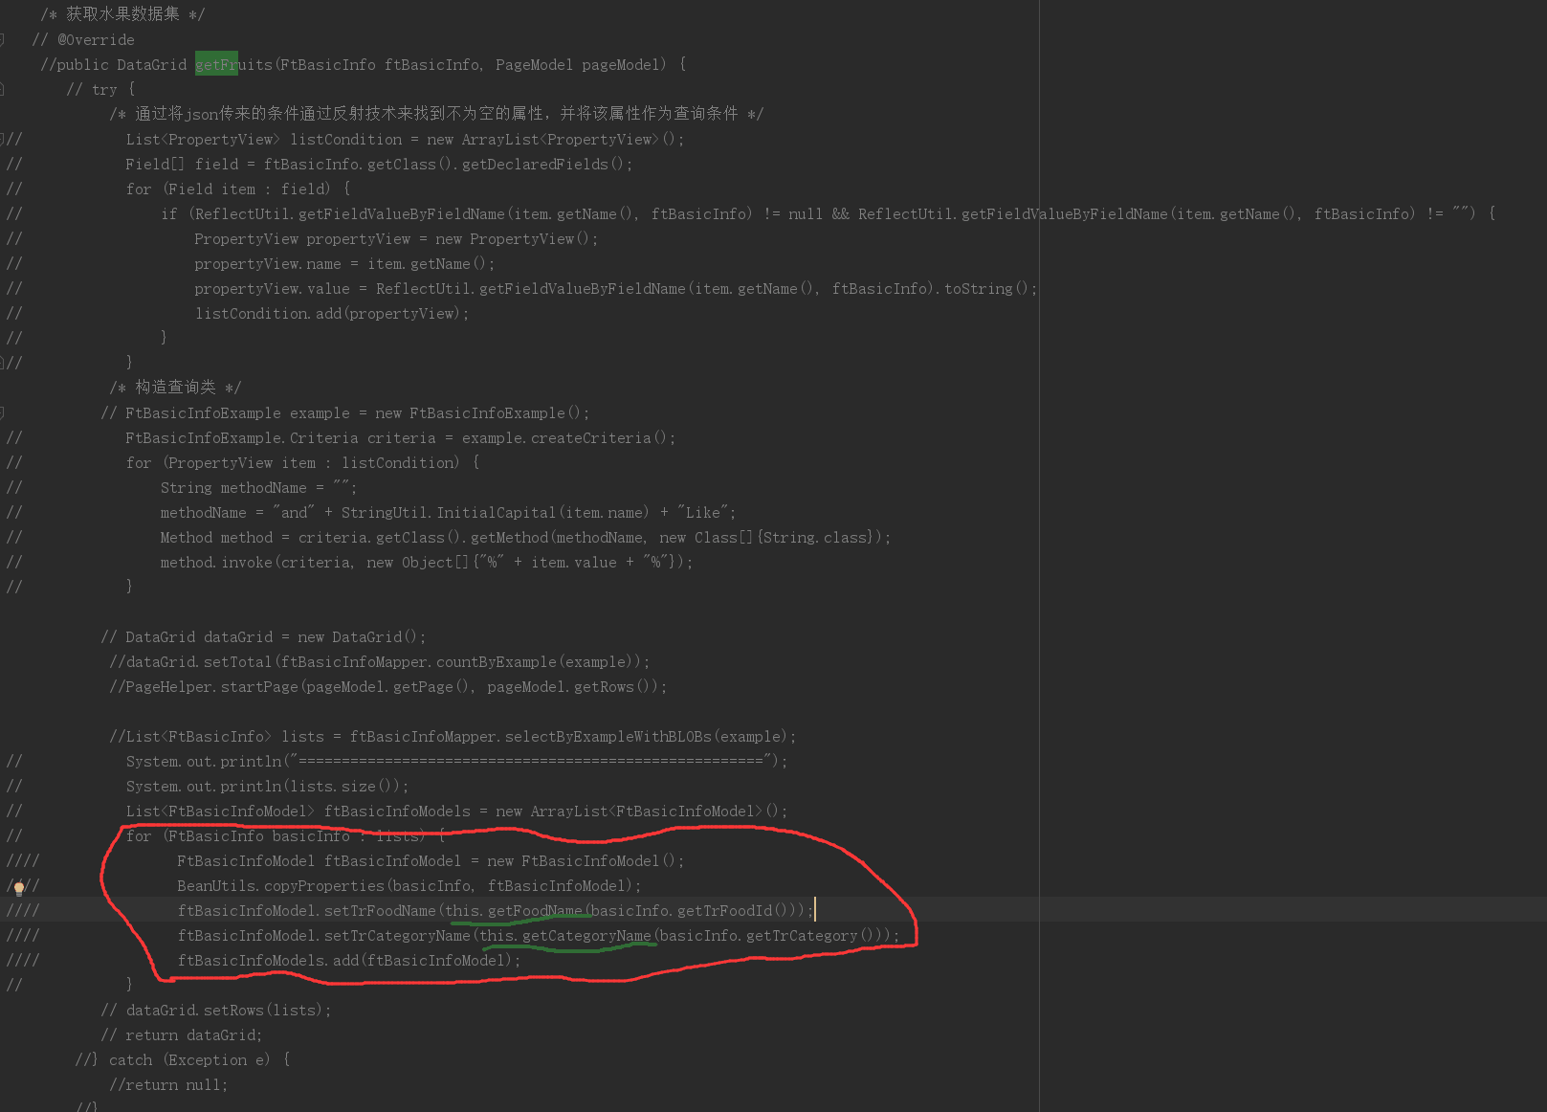The image size is (1547, 1112).
Task: Click on listCondition.add(propertyView) statement
Action: (x=331, y=314)
